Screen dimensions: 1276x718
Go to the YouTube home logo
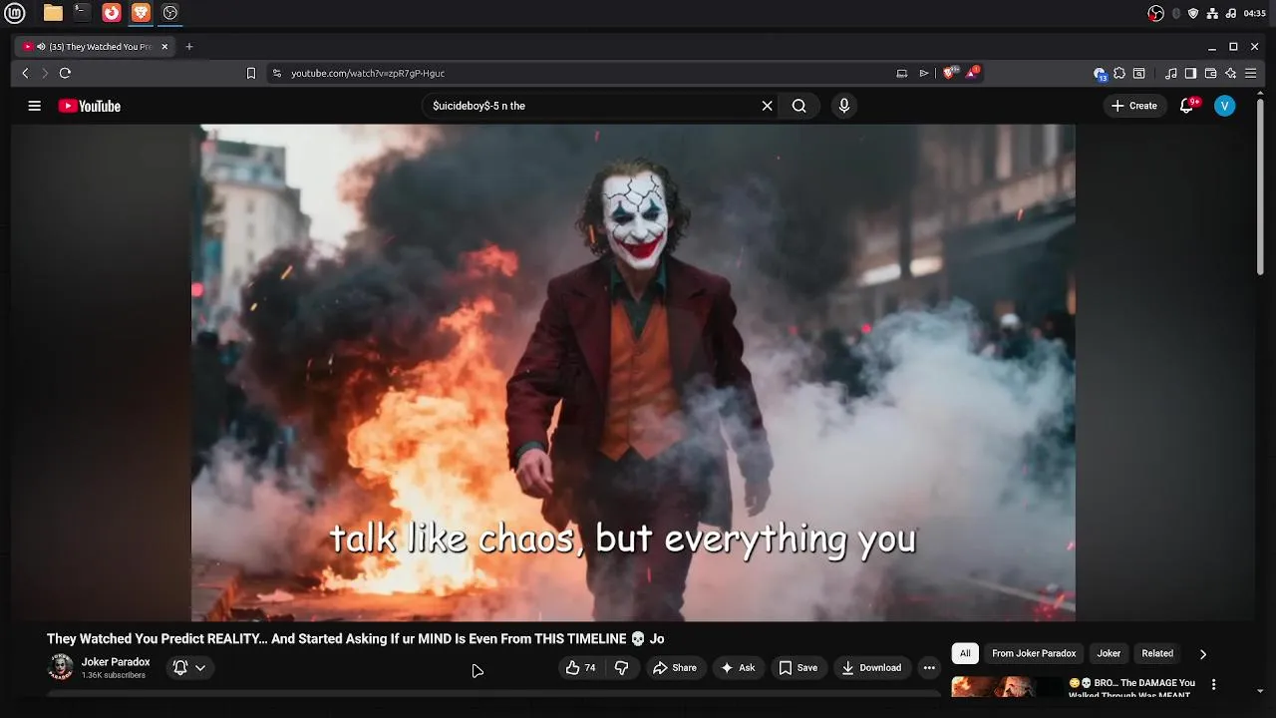pos(90,106)
